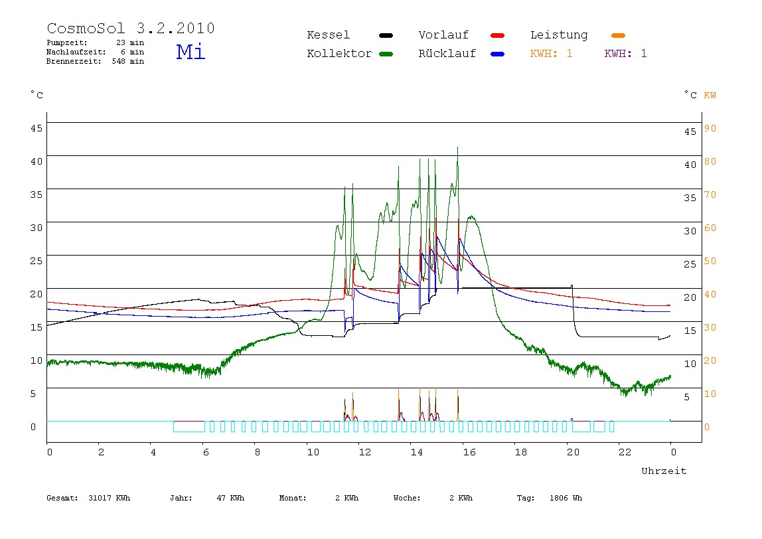The height and width of the screenshot is (539, 762).
Task: Click the black Kessel legend swatch
Action: tap(386, 35)
